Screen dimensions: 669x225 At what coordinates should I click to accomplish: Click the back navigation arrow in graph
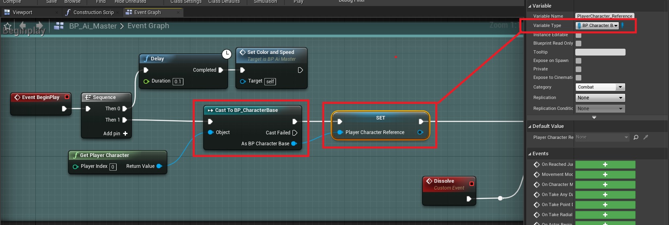(x=23, y=26)
